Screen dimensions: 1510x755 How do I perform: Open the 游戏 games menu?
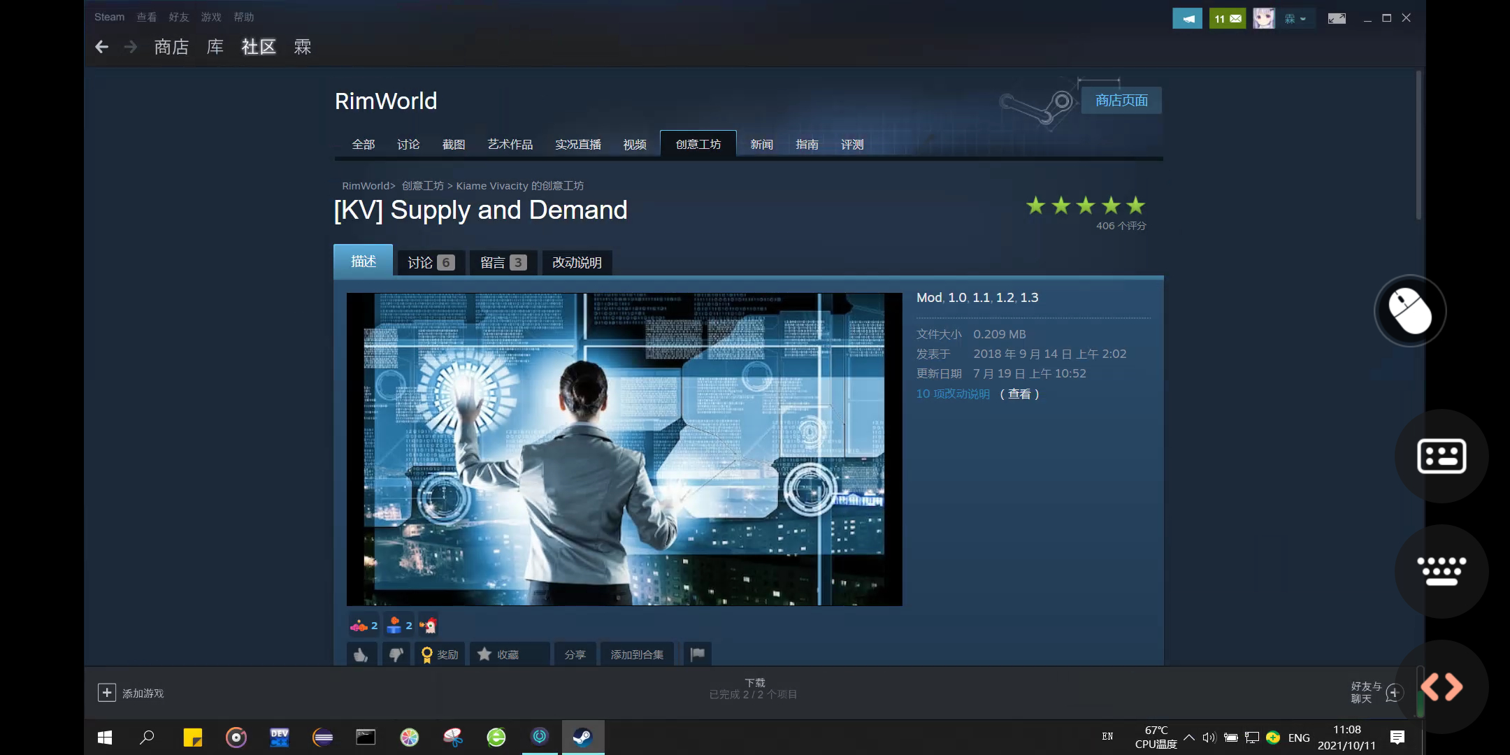pyautogui.click(x=211, y=17)
